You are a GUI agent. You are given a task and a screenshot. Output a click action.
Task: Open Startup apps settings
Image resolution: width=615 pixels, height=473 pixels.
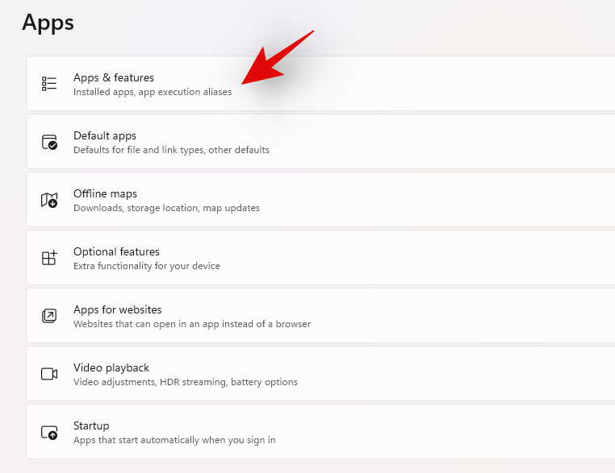coord(320,431)
